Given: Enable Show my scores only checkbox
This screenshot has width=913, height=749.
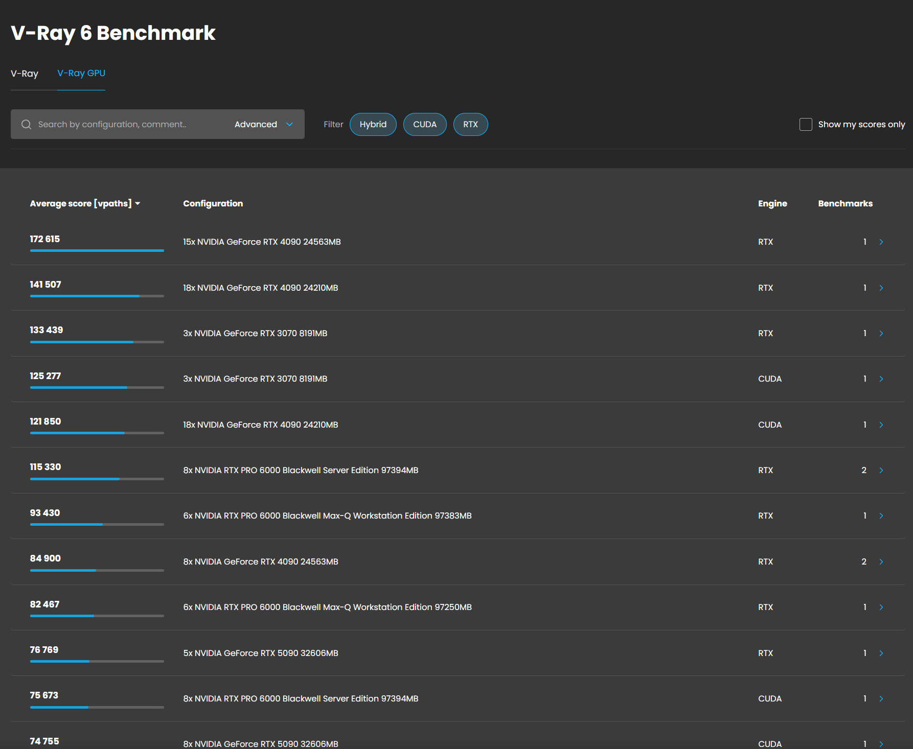Looking at the screenshot, I should (x=806, y=124).
